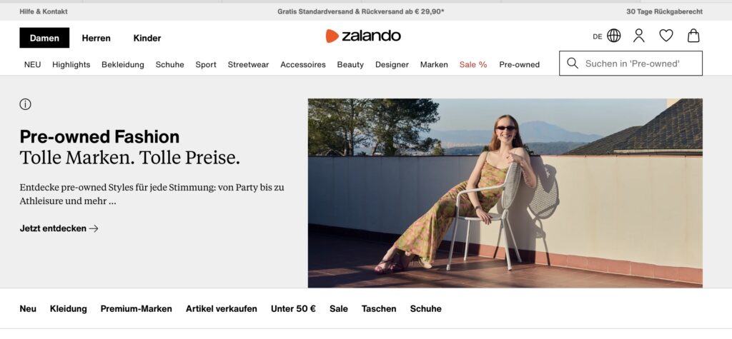Open the language globe selector
This screenshot has width=732, height=339.
(613, 36)
